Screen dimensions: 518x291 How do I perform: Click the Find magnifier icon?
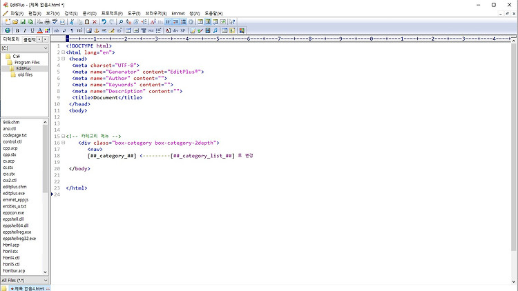[121, 22]
